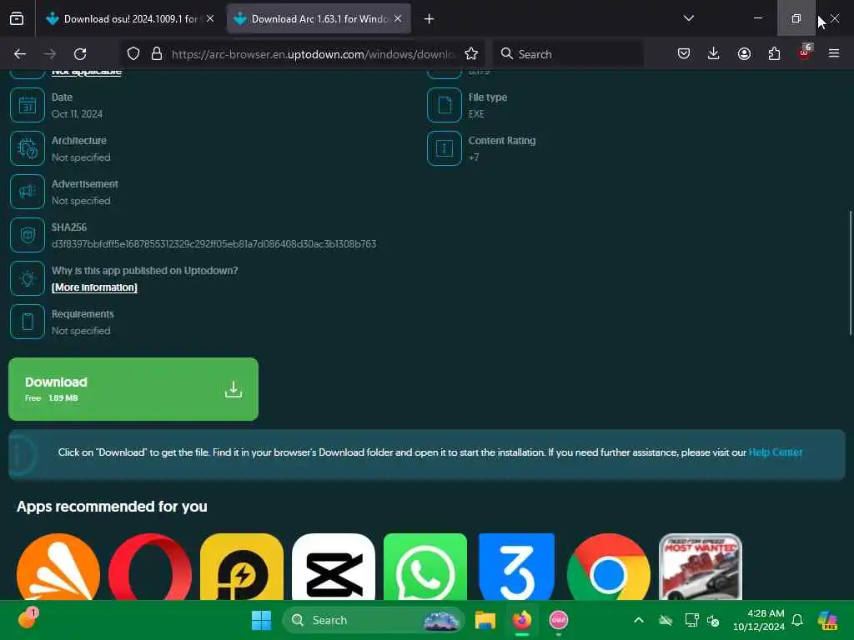Open the (More information) link
Viewport: 854px width, 640px height.
[94, 287]
